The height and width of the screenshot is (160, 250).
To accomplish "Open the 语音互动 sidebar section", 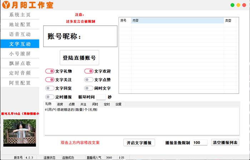I will point(20,34).
